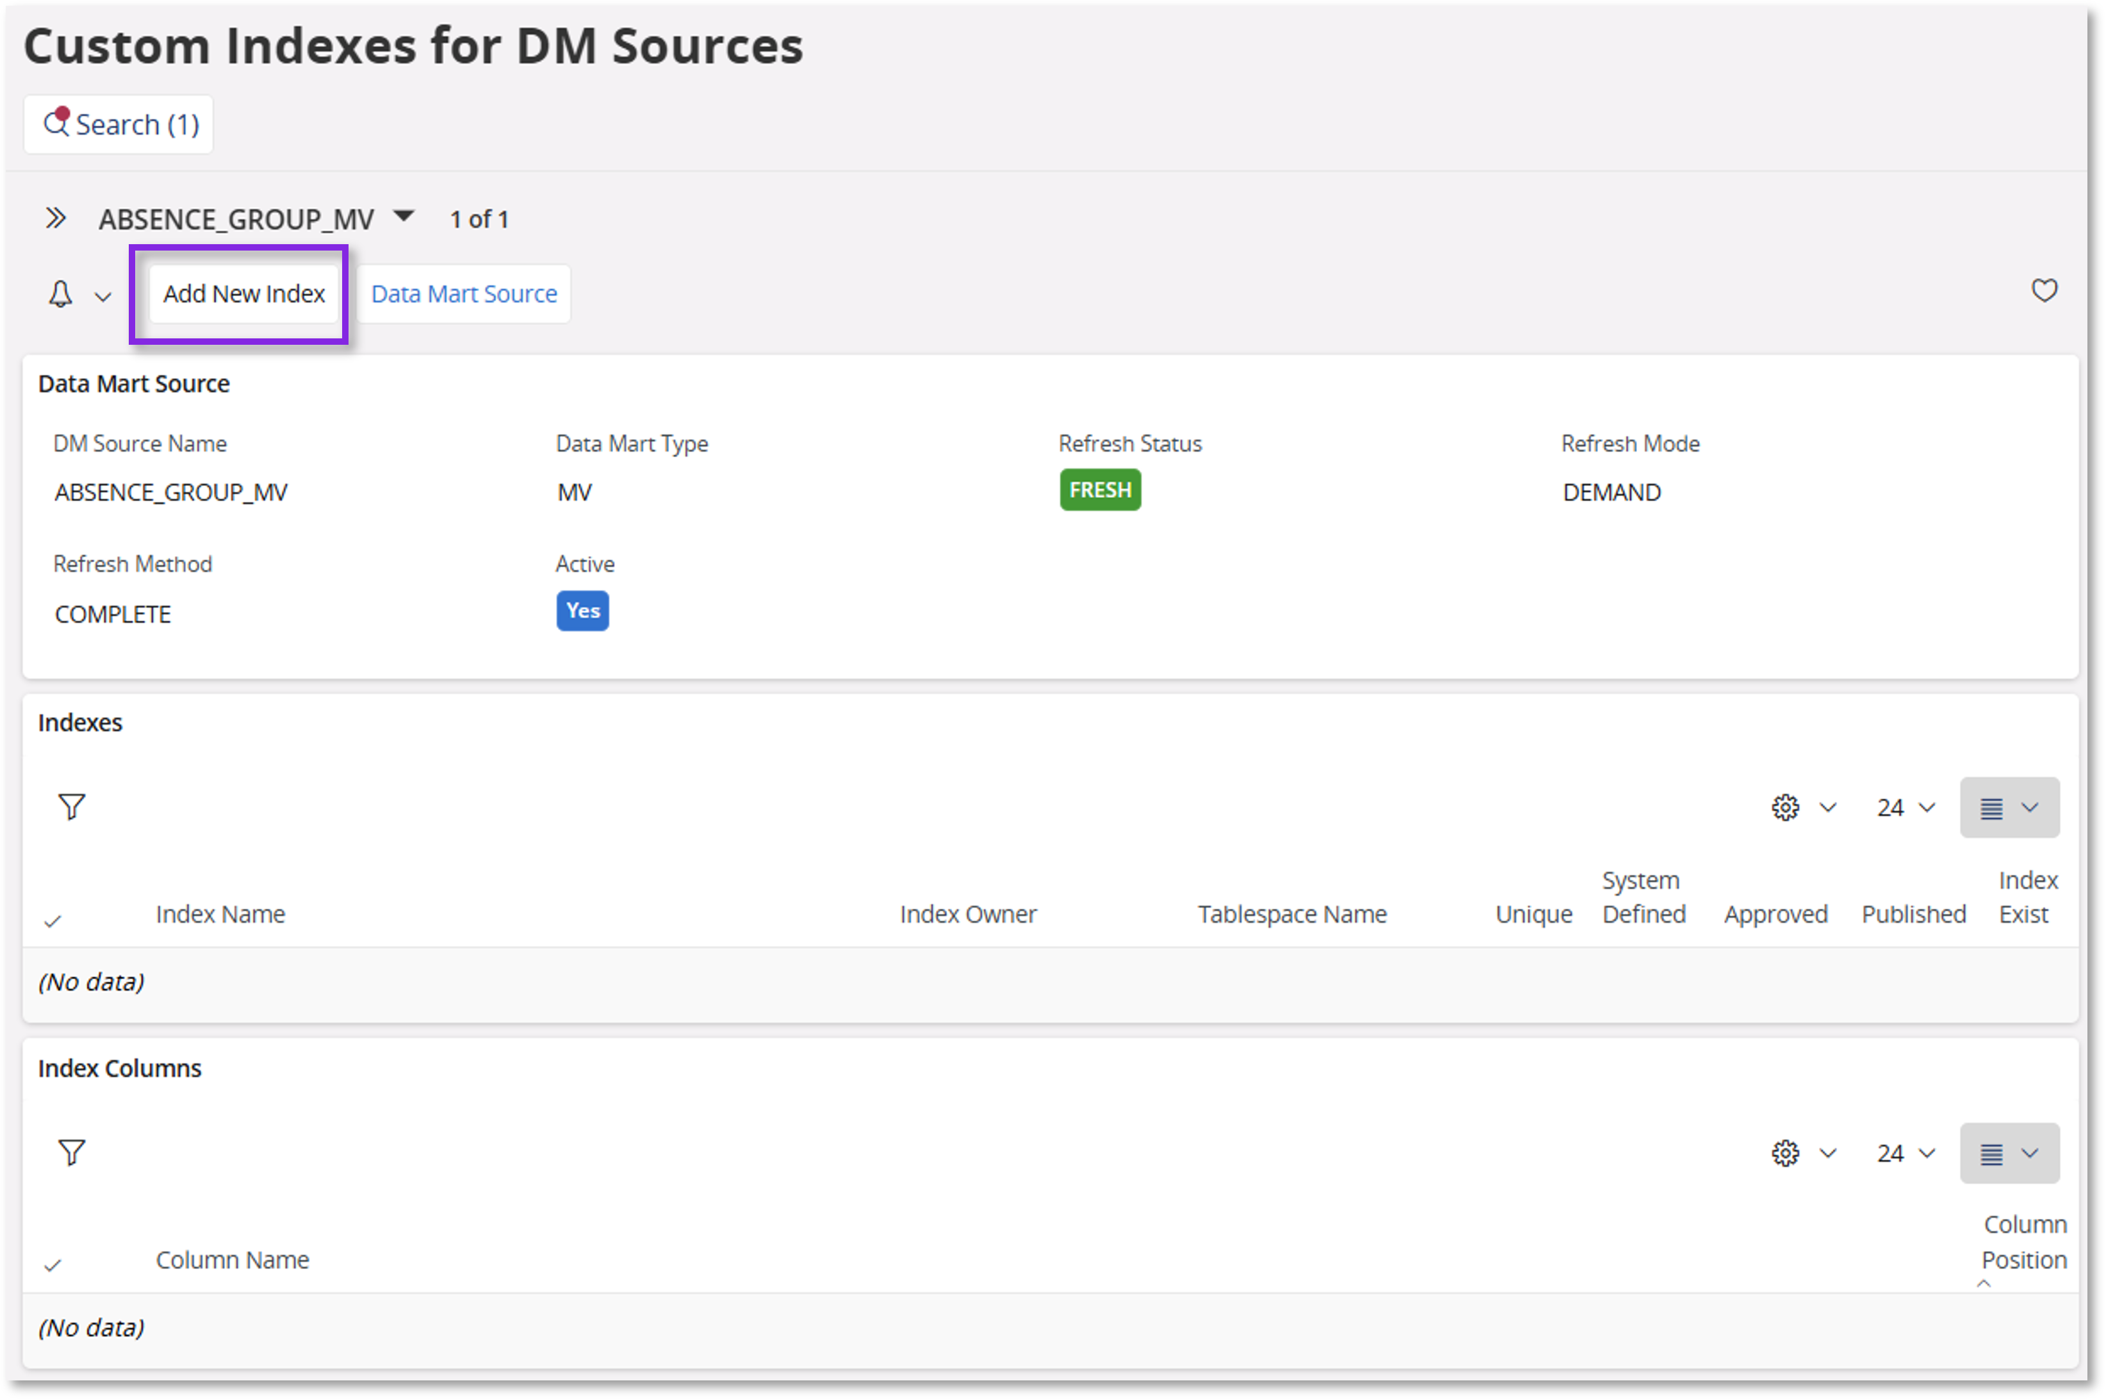Click the 1 of 1 record counter
This screenshot has width=2106, height=1399.
[479, 219]
